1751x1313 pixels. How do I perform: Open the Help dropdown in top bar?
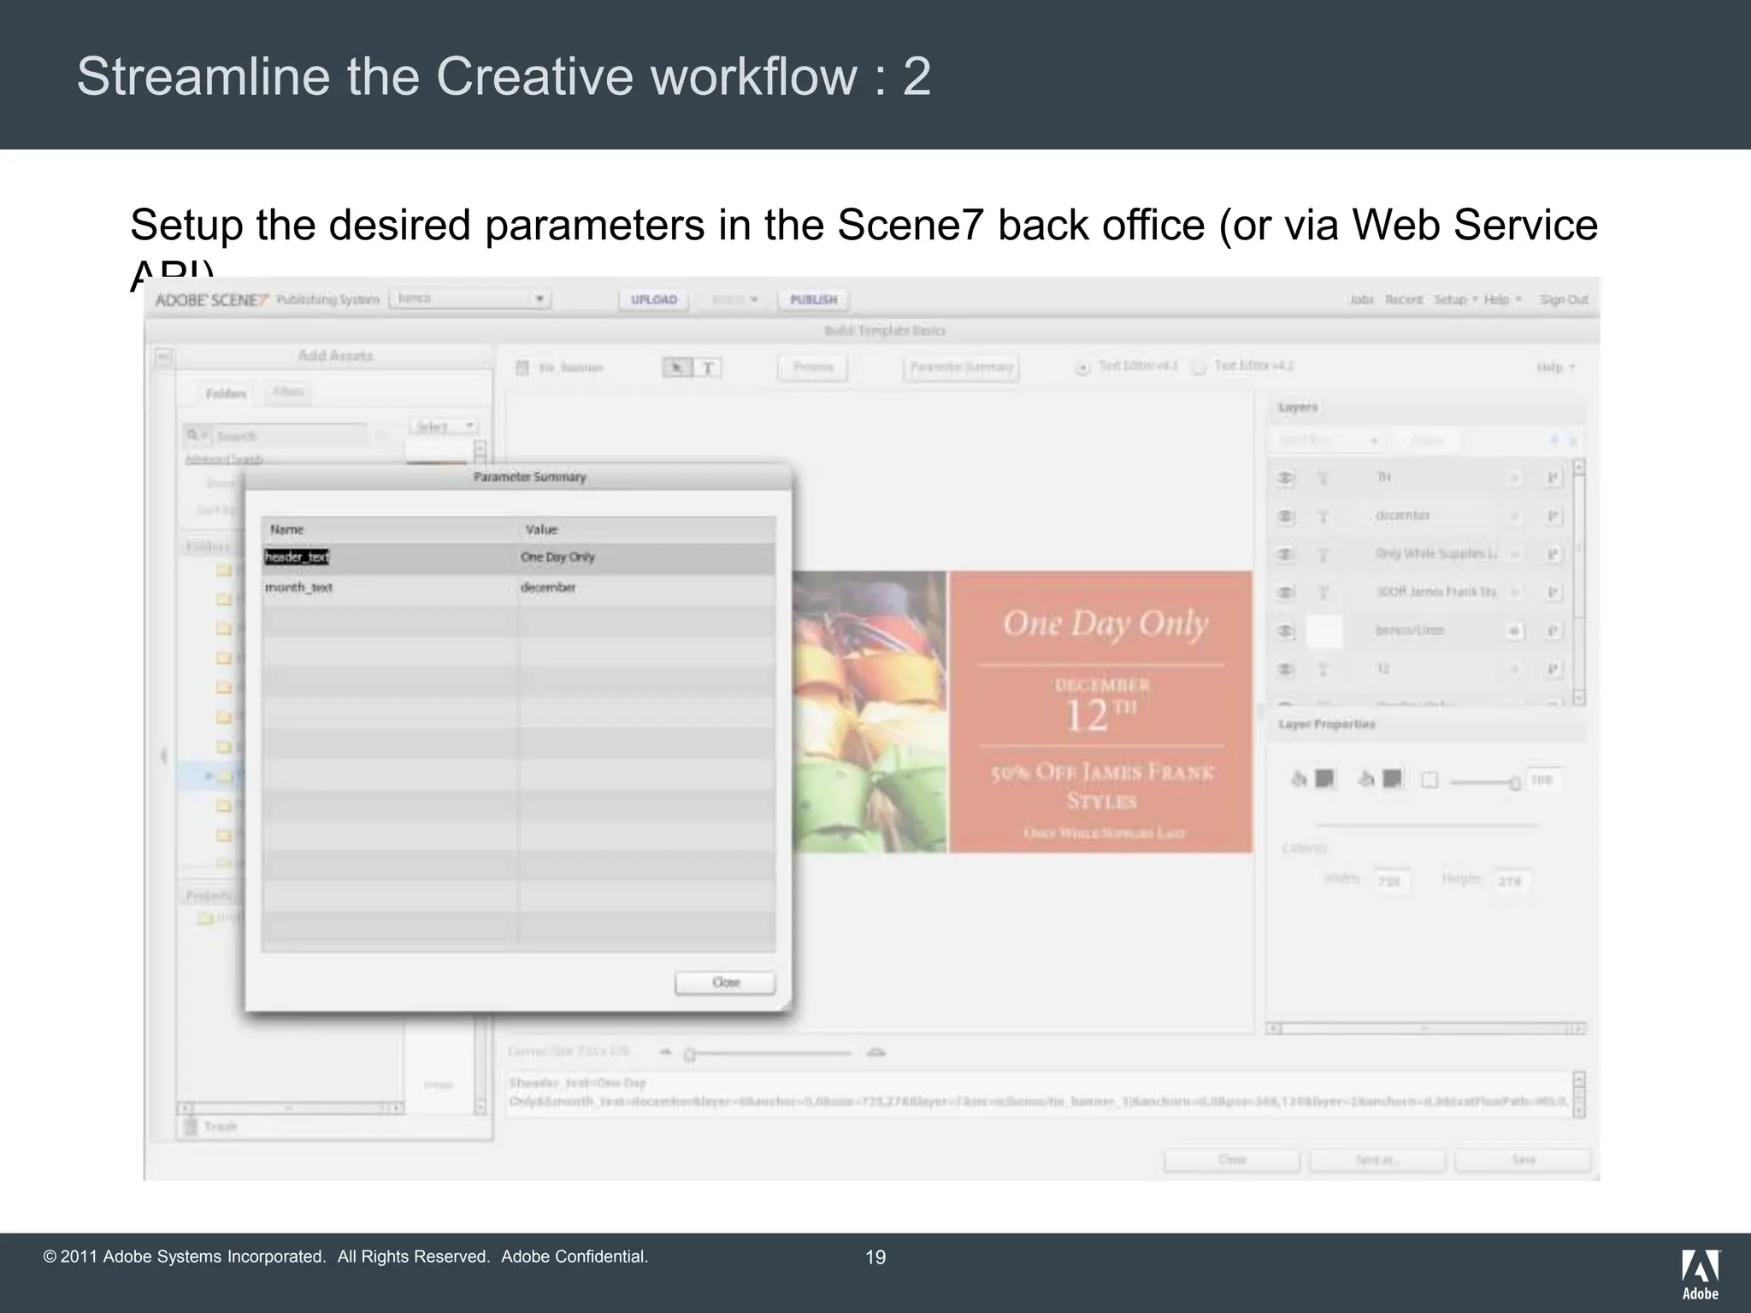1502,299
